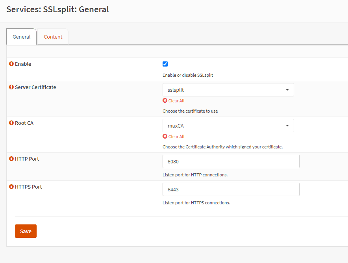This screenshot has width=348, height=263.
Task: Focus the HTTP Port field containing 8080
Action: point(231,161)
